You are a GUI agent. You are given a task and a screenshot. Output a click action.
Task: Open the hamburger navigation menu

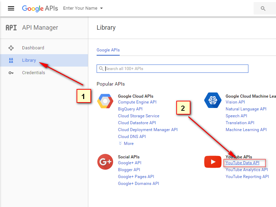click(x=11, y=8)
